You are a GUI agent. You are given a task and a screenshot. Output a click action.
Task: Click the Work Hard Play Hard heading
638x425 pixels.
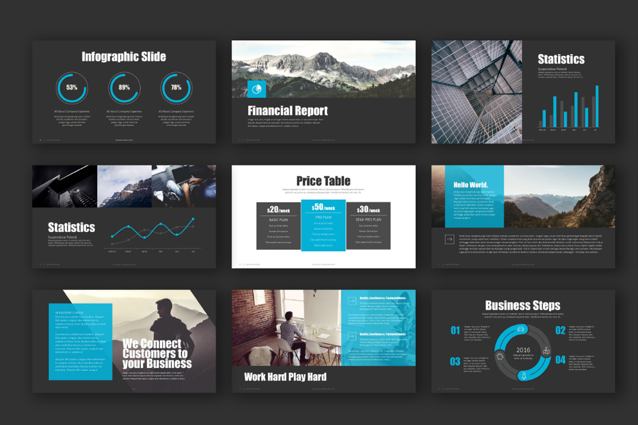286,376
